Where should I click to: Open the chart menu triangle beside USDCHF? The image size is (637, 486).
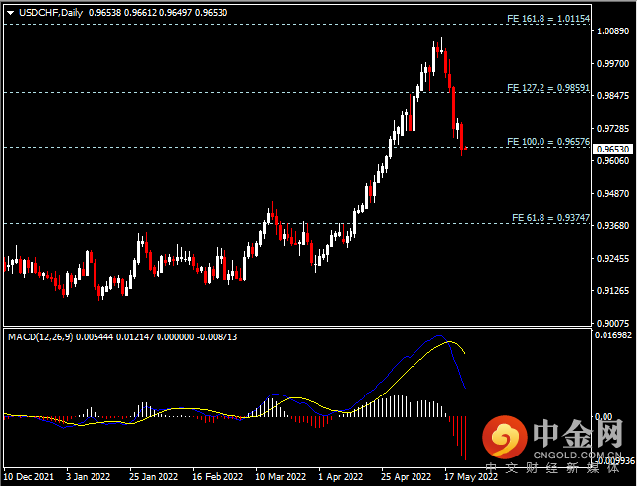[x=11, y=13]
